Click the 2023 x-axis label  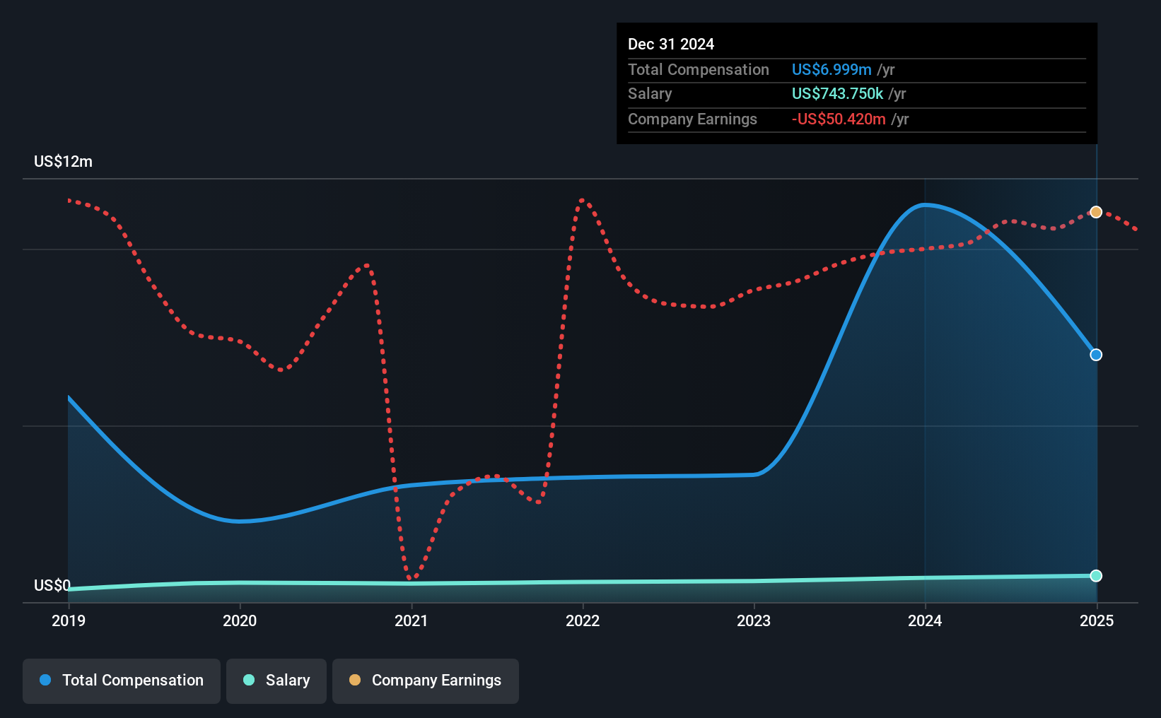pos(754,620)
